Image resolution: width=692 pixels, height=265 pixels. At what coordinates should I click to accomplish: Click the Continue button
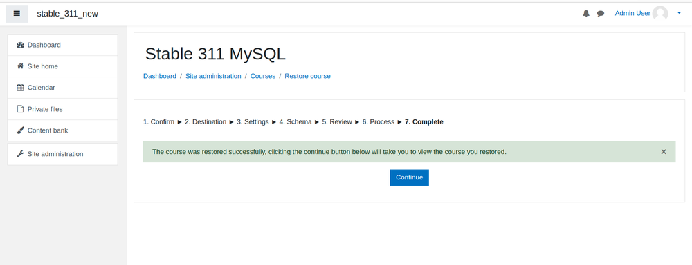click(x=409, y=177)
